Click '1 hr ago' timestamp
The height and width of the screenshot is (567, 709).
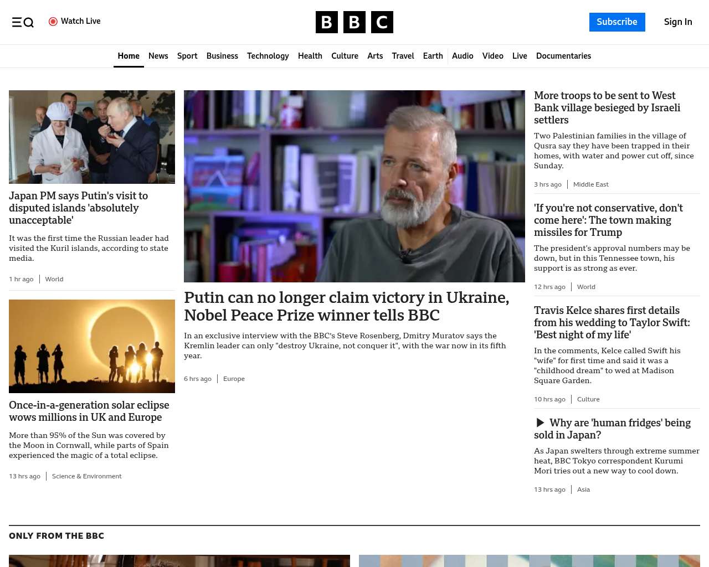21,279
